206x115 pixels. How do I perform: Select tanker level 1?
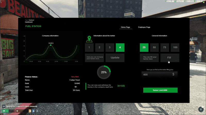(89, 47)
